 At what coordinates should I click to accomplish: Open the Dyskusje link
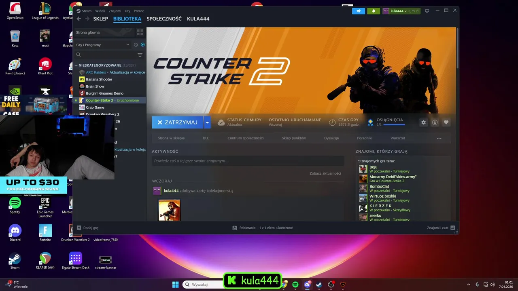pos(331,138)
